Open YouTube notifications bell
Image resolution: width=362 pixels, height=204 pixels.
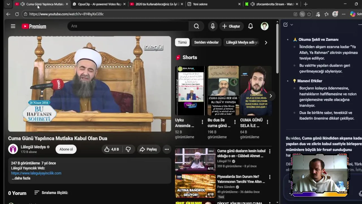pyautogui.click(x=251, y=26)
